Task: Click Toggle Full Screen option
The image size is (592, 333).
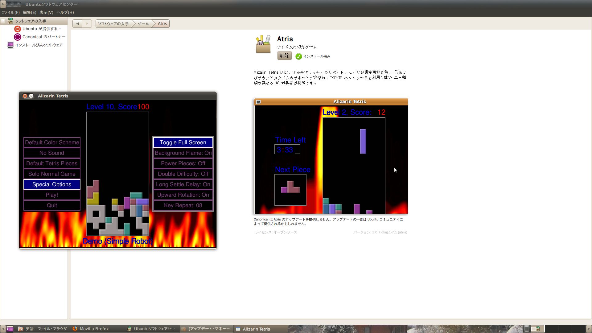Action: click(x=183, y=142)
